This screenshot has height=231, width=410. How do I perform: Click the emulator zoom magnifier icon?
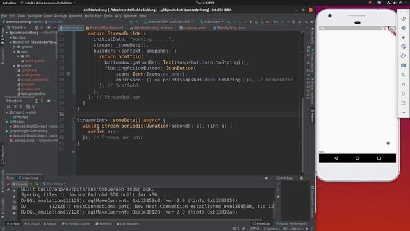click(403, 74)
